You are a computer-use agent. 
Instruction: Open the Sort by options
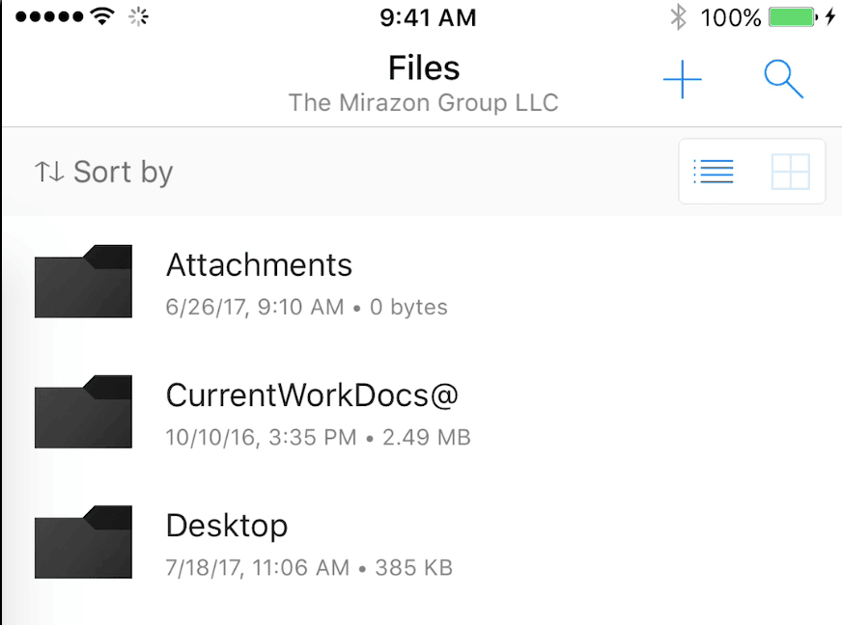click(103, 172)
